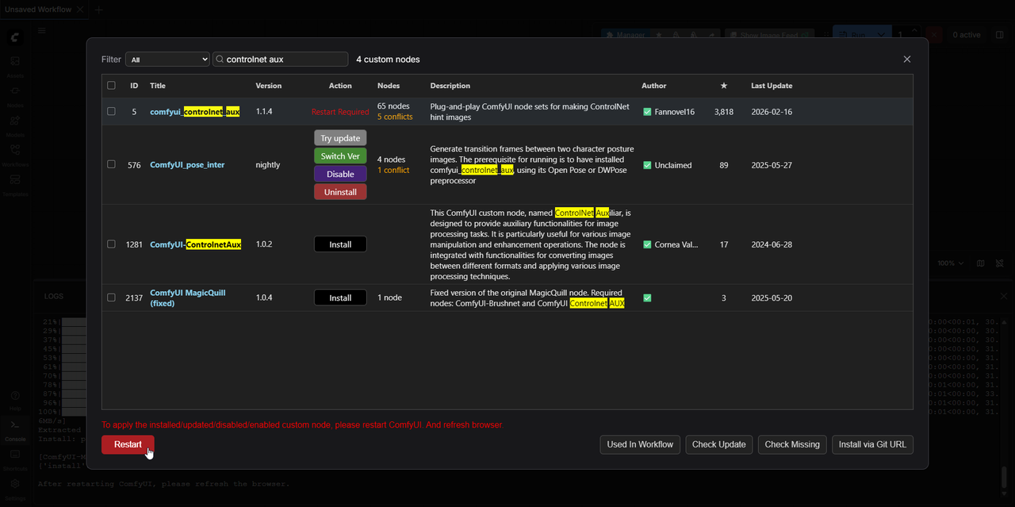The height and width of the screenshot is (507, 1015).
Task: Click the magnifier icon in search box
Action: tap(220, 60)
